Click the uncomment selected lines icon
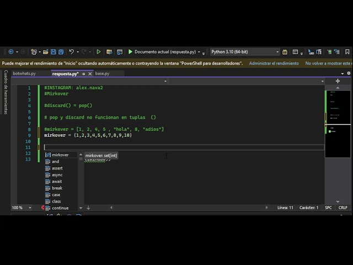This screenshot has height=265, width=353. (337, 52)
